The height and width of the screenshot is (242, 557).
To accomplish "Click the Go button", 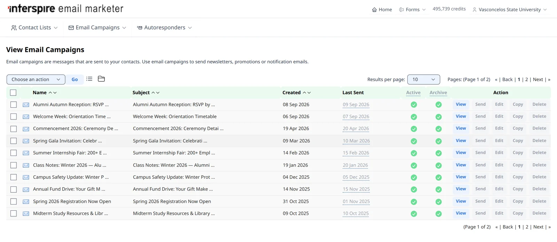I will (74, 80).
